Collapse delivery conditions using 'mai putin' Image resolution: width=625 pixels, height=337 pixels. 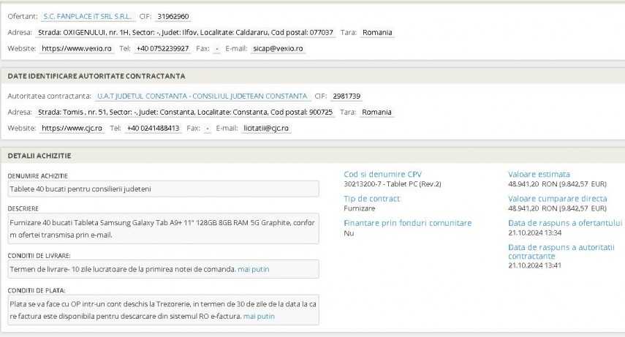pos(254,269)
